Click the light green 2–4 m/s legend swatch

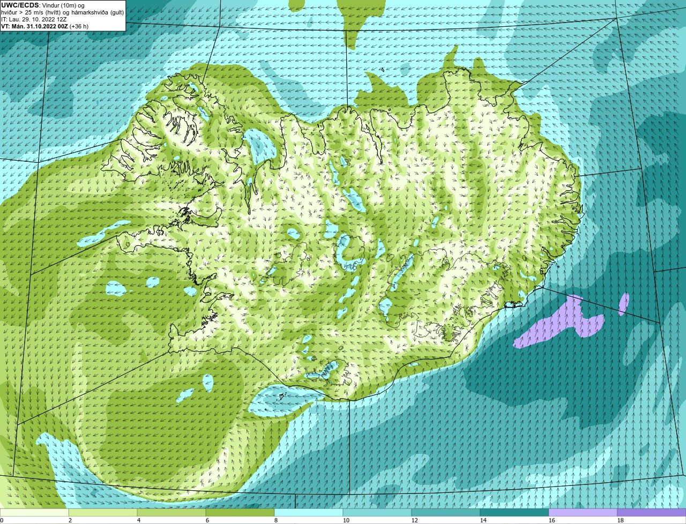click(103, 512)
